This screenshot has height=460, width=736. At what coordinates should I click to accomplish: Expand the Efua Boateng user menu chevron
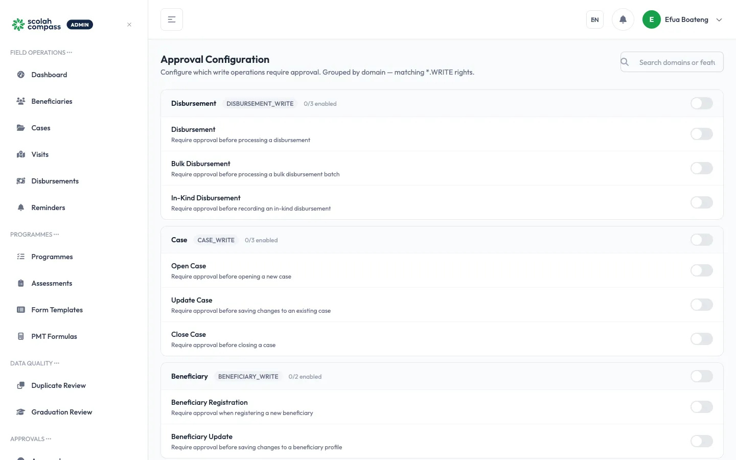point(719,20)
